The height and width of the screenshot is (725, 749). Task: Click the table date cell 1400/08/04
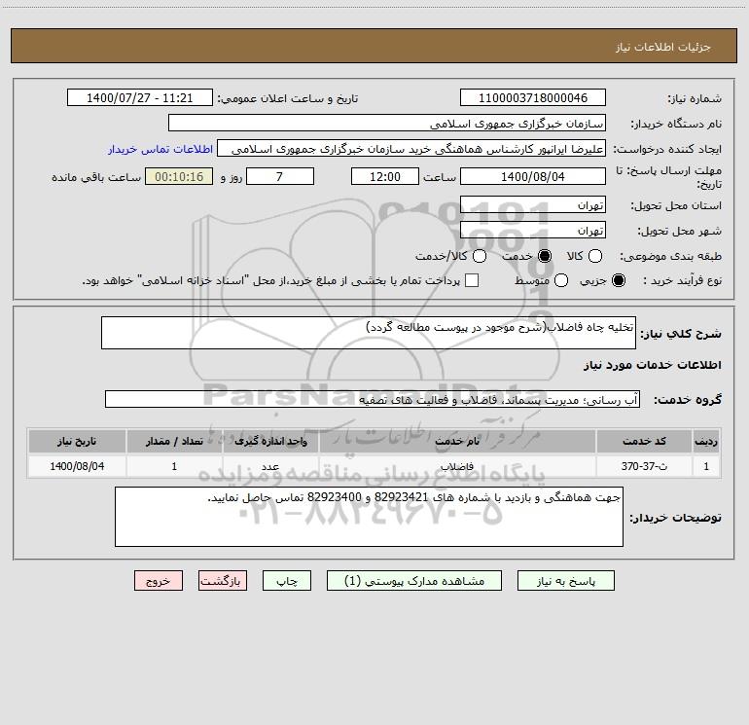(x=77, y=466)
